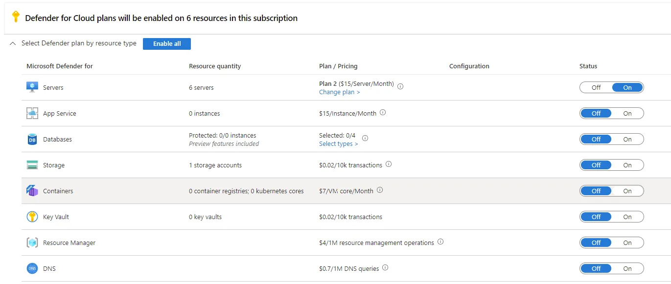Screen dimensions: 671x284
Task: Click Protected: 0/0 instances text
Action: pyautogui.click(x=223, y=135)
